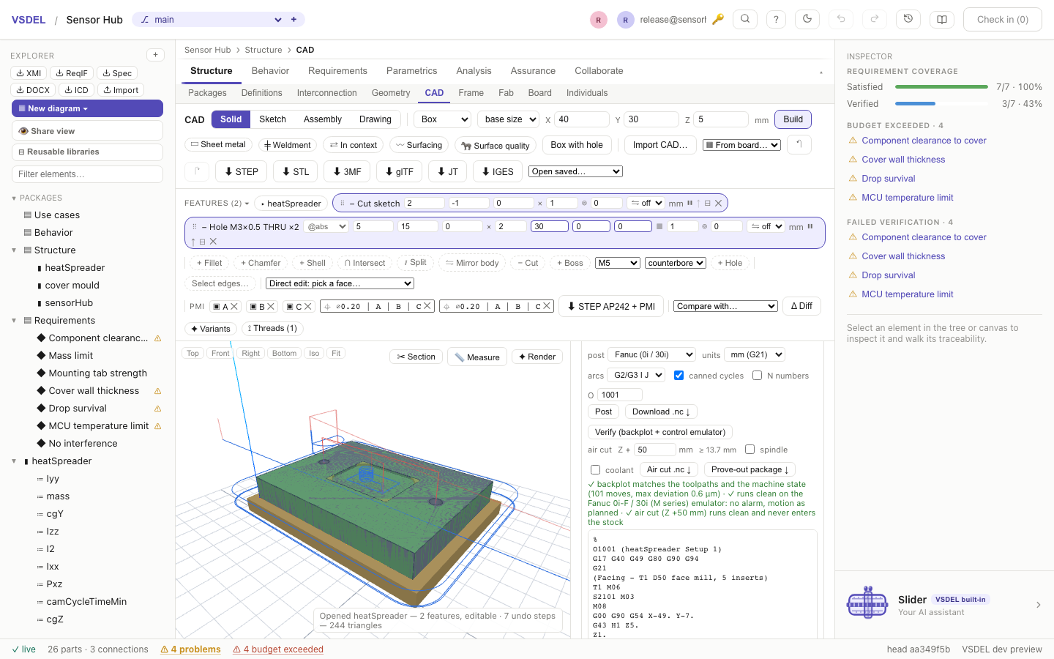
Task: Add a new branch with the plus icon
Action: click(x=294, y=20)
